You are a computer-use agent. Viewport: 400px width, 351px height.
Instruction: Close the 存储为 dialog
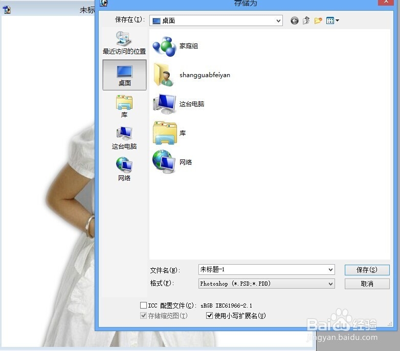point(386,2)
